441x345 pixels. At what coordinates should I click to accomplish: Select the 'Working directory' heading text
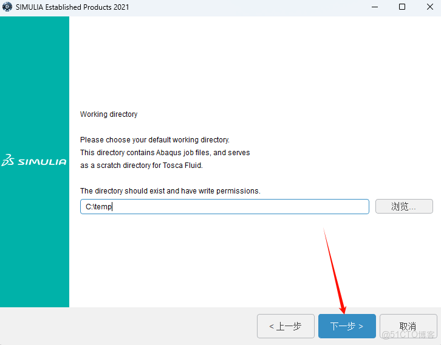[109, 114]
